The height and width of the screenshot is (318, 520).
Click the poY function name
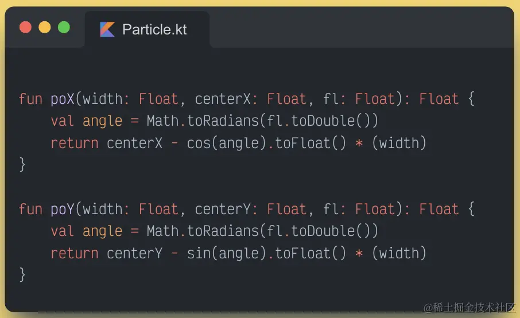[63, 210]
